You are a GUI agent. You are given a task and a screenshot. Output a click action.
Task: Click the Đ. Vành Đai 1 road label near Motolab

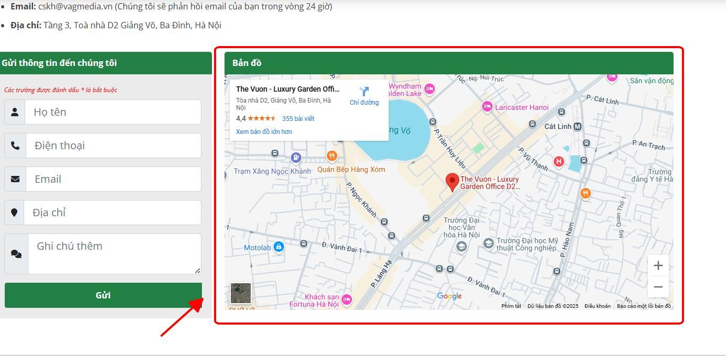[x=341, y=247]
